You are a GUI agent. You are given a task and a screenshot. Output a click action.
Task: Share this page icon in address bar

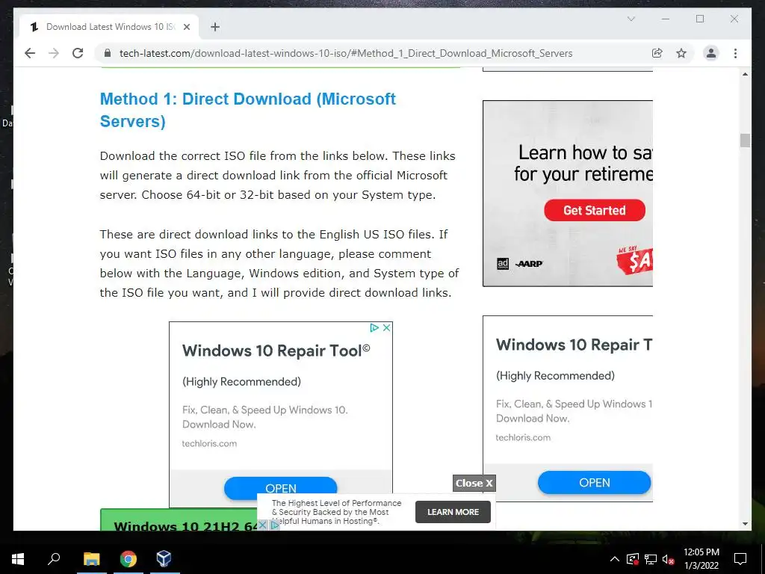657,53
